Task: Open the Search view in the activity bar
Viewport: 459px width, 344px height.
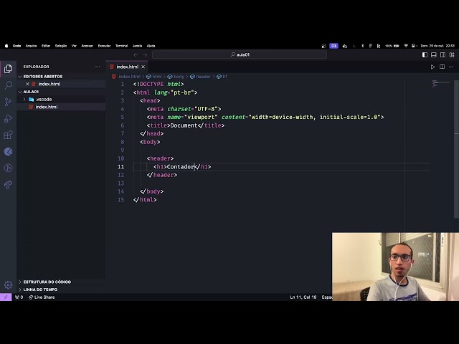Action: tap(8, 85)
